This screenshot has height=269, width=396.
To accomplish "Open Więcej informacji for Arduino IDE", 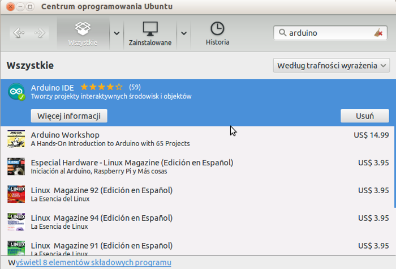I will [69, 116].
